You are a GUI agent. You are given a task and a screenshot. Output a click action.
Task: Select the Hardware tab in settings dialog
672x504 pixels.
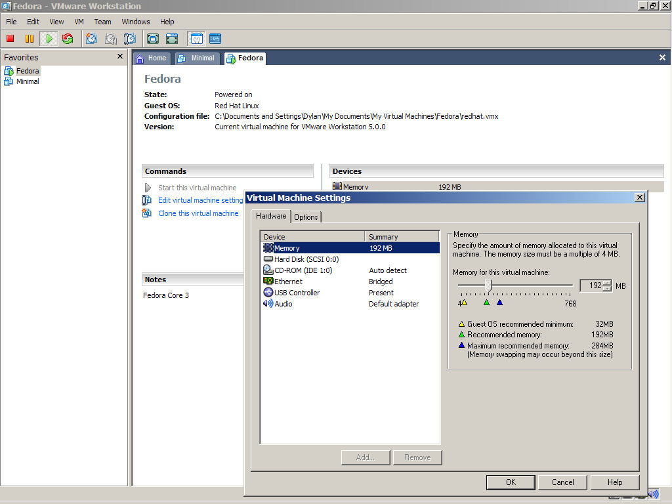(271, 216)
